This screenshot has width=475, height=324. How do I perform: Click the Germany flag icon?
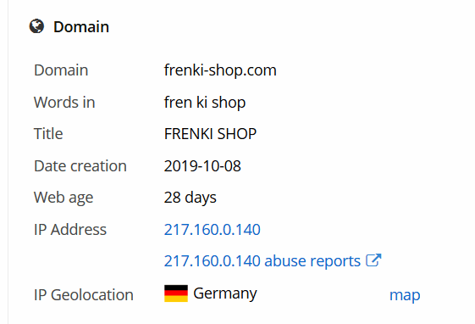point(176,293)
